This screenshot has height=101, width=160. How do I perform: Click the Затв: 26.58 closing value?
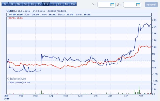[x=83, y=15]
